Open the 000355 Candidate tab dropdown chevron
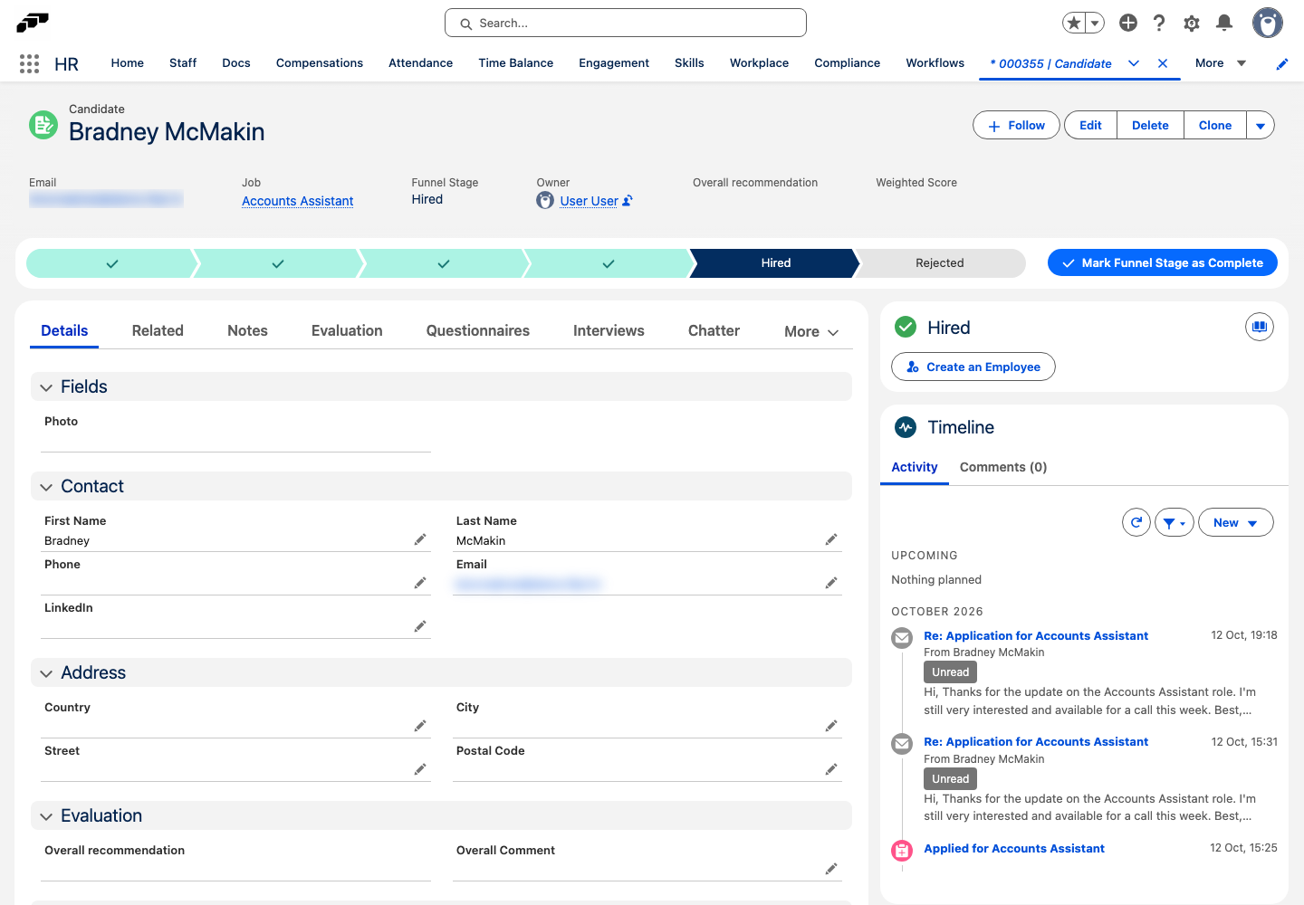This screenshot has width=1304, height=905. coord(1134,63)
